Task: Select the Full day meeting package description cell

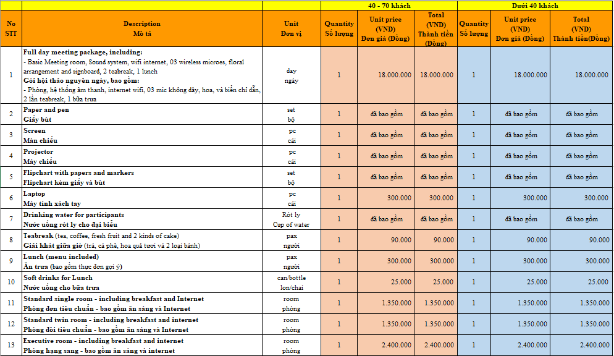Action: point(142,75)
